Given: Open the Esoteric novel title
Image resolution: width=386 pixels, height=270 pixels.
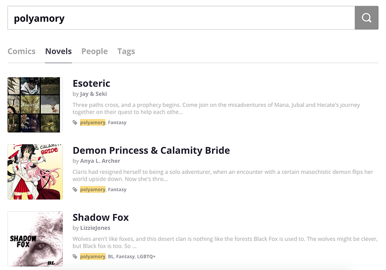Looking at the screenshot, I should coord(91,83).
